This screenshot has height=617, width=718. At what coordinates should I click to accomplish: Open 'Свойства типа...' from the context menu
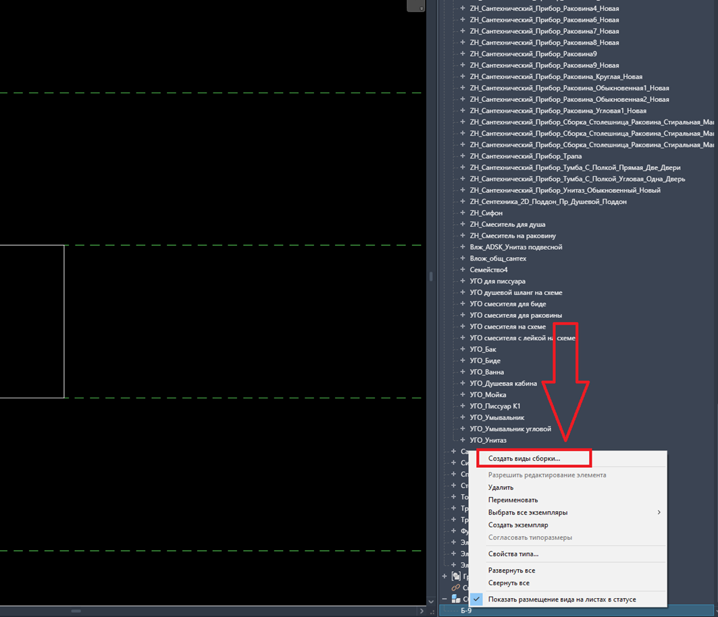click(513, 554)
